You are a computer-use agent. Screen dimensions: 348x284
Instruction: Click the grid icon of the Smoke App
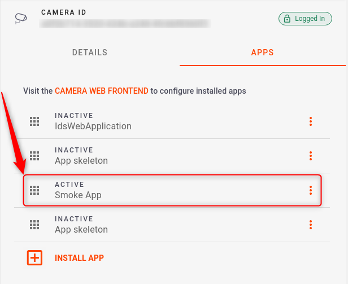pos(34,190)
